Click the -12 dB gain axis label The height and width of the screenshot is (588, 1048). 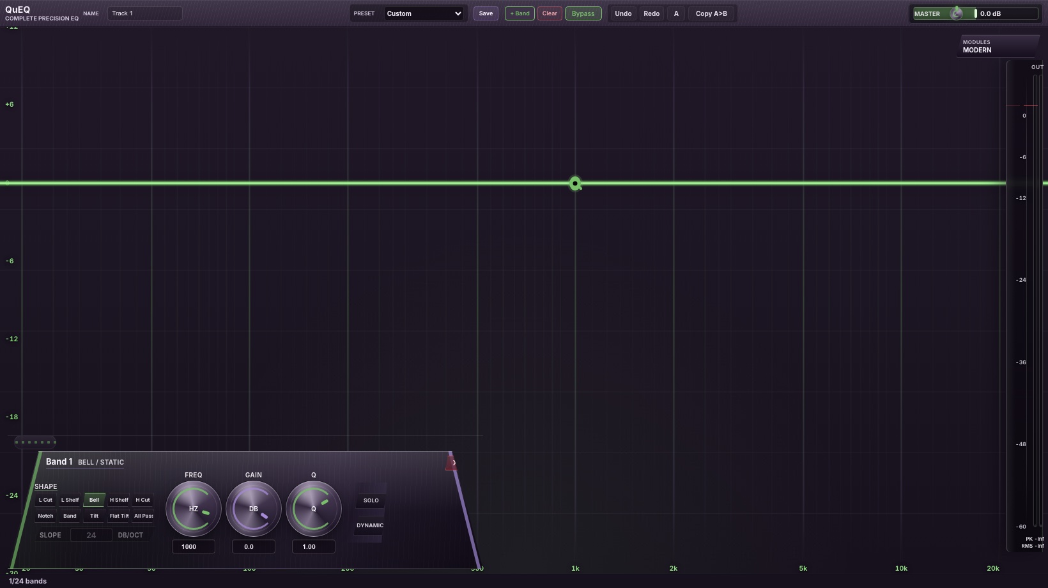(x=12, y=339)
